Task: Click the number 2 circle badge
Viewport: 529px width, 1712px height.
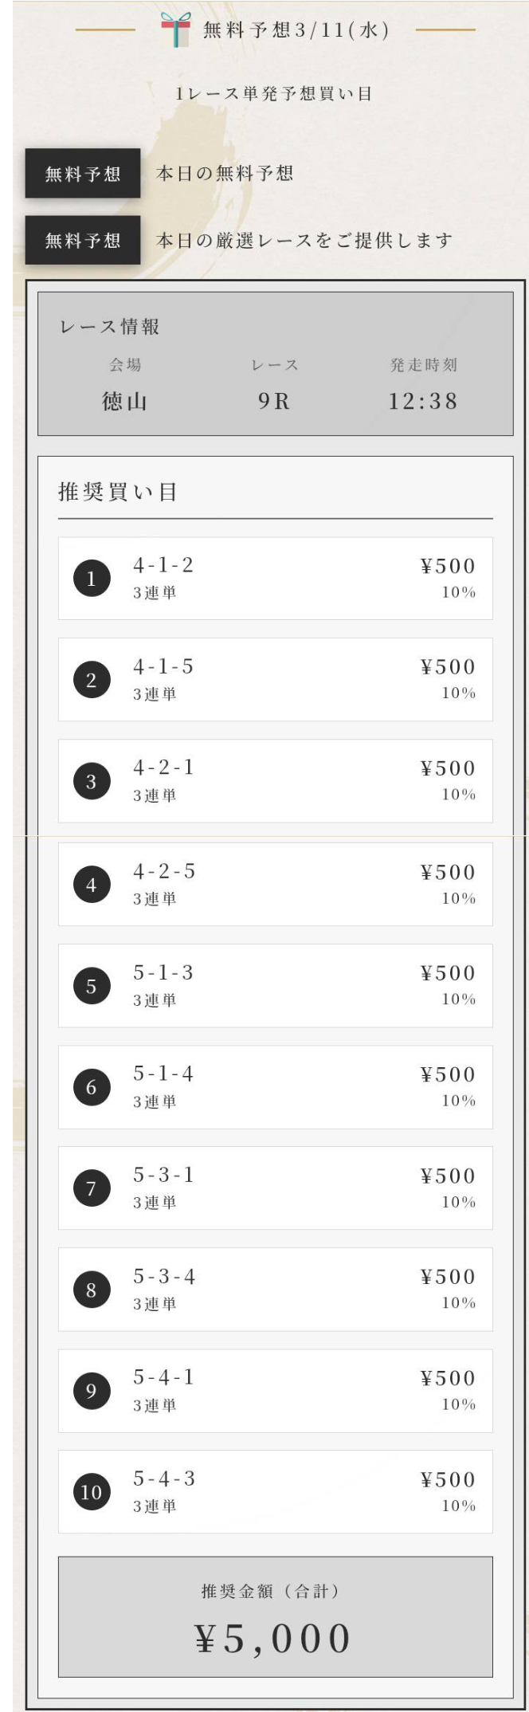Action: (x=92, y=680)
